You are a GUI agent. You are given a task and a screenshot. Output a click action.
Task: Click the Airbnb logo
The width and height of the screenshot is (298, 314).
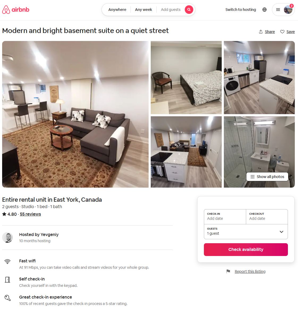(16, 10)
